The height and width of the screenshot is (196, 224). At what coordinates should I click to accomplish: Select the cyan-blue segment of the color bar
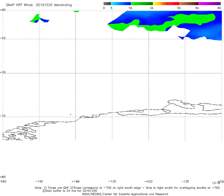click(x=121, y=4)
